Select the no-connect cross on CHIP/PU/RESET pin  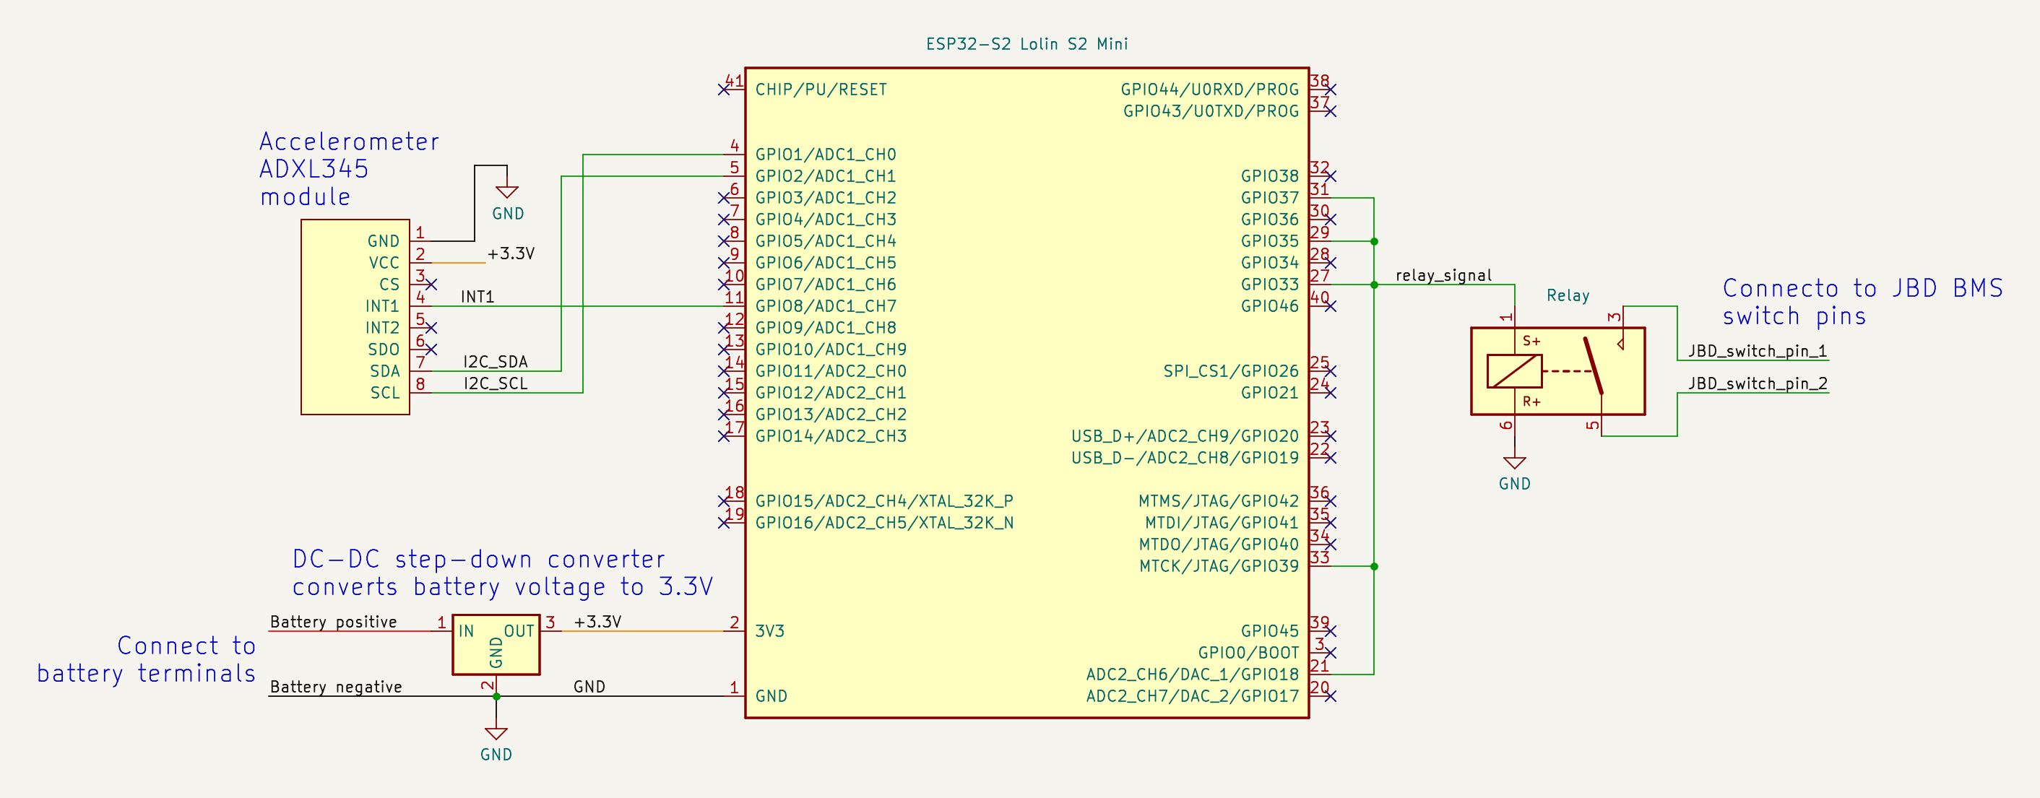[725, 90]
